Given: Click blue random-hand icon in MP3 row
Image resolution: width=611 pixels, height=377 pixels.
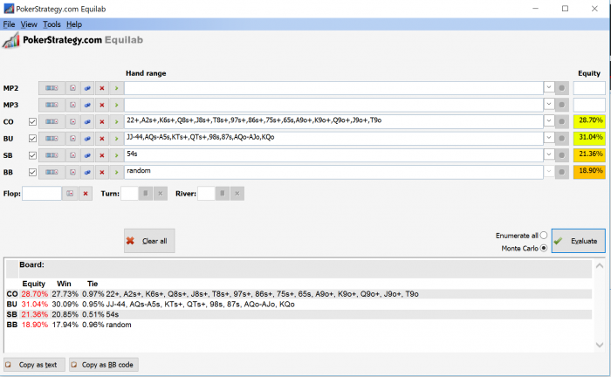Looking at the screenshot, I should (x=87, y=105).
